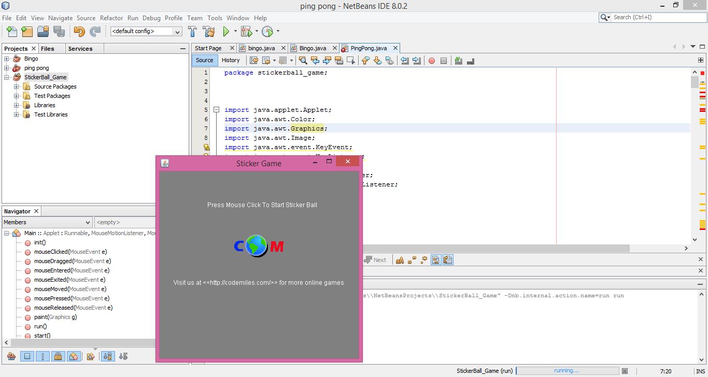Image resolution: width=708 pixels, height=377 pixels.
Task: Switch to the Bingo.java editor tab
Action: click(x=313, y=48)
